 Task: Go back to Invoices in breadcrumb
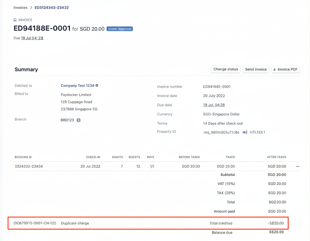coord(20,8)
